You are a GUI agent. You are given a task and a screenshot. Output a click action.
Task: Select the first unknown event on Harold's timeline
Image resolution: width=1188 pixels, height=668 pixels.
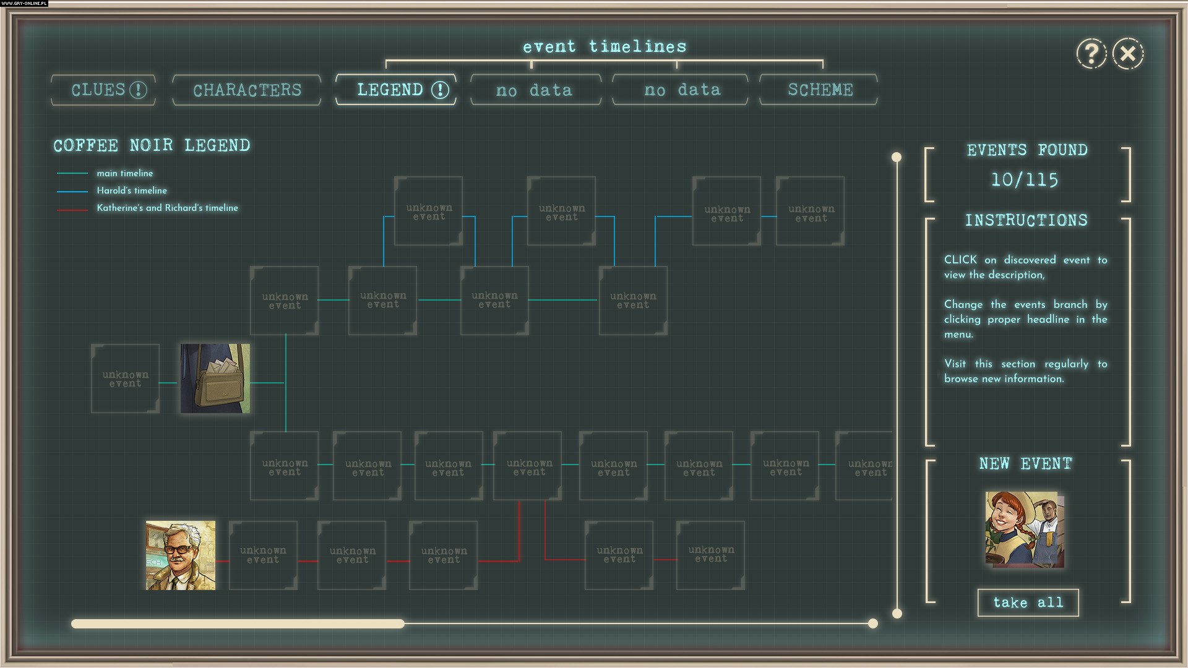pos(428,210)
